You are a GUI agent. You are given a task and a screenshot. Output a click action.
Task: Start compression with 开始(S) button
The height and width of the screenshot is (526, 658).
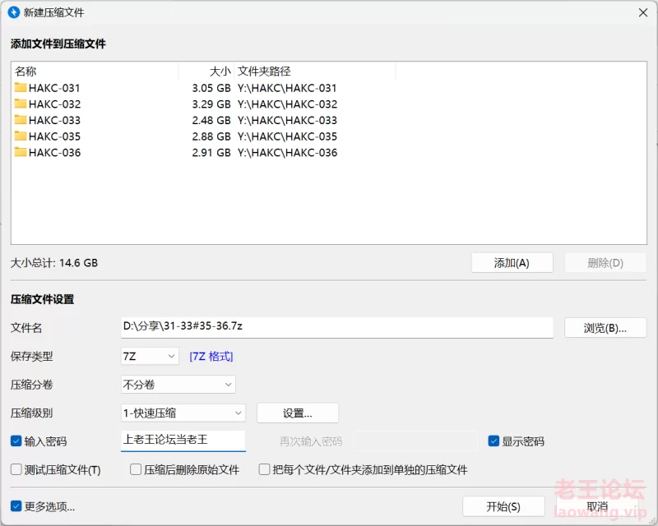tap(503, 507)
